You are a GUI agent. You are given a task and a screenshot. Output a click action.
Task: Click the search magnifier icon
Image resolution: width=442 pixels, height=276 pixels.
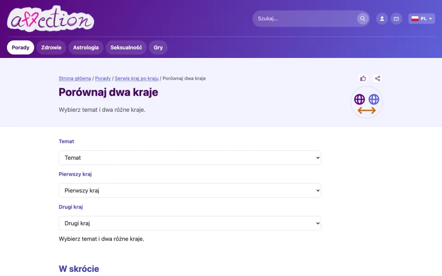(362, 18)
